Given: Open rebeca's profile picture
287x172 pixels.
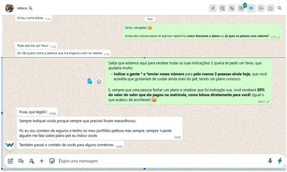Looking at the screenshot, I should [9, 8].
